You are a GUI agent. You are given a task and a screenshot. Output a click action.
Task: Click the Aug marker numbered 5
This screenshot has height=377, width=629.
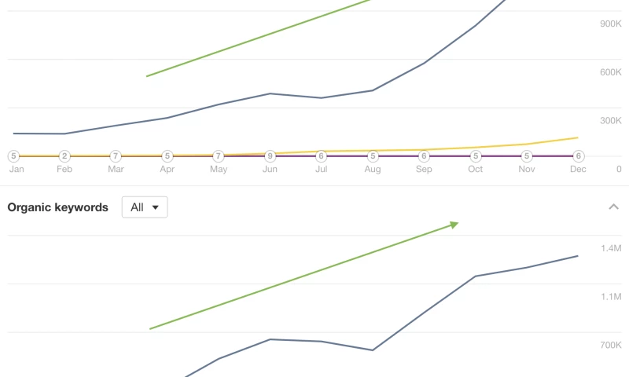373,156
